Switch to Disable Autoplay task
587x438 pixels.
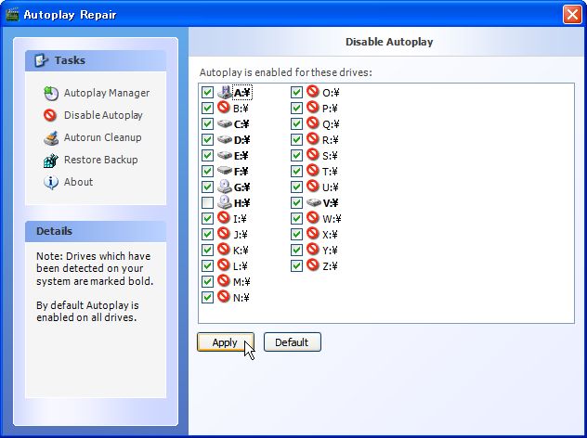coord(103,115)
